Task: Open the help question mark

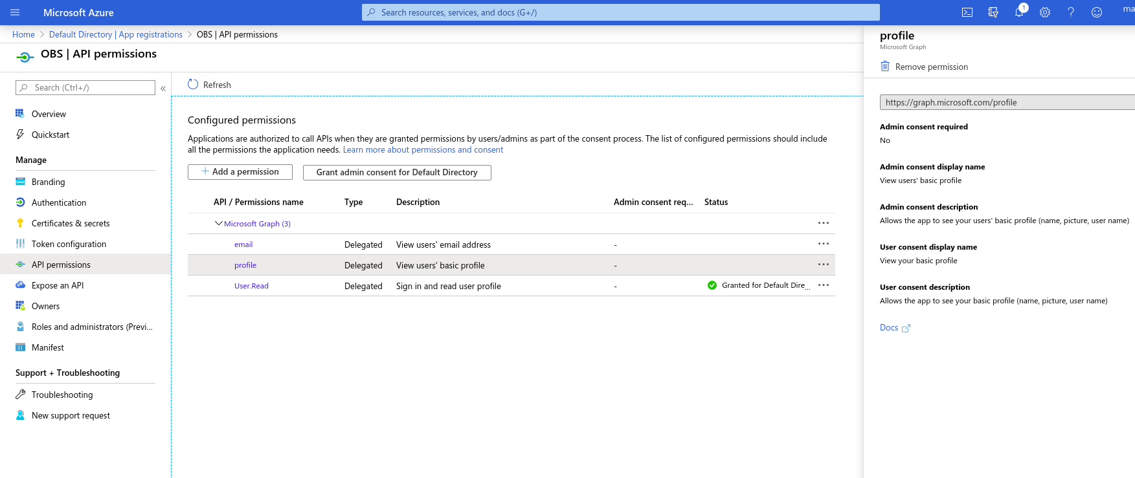Action: coord(1071,12)
